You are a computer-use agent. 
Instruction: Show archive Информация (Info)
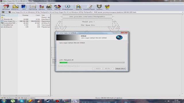(x=68, y=7)
